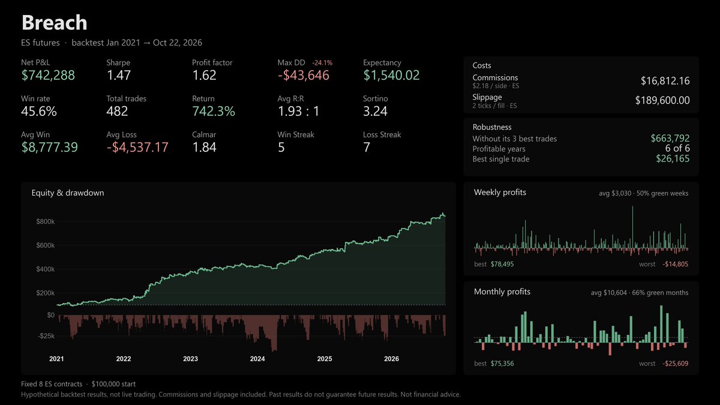Image resolution: width=720 pixels, height=405 pixels.
Task: Click the Equity & drawdown chart title
Action: (x=68, y=193)
